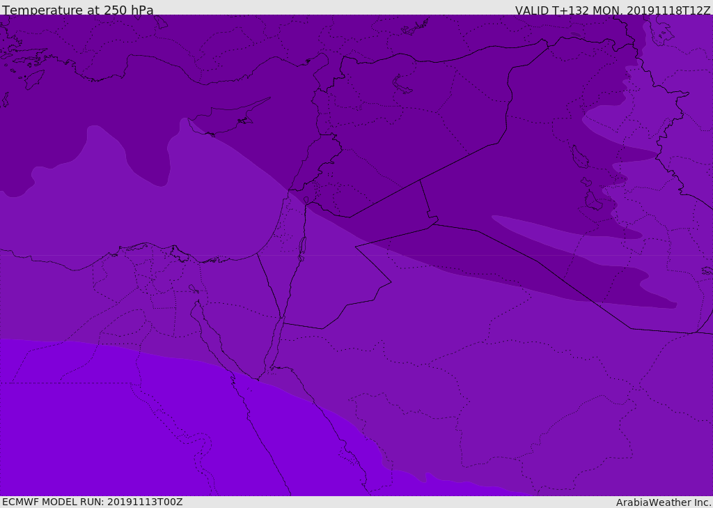Click the 'Temperature at 250 hPa' title

(78, 10)
